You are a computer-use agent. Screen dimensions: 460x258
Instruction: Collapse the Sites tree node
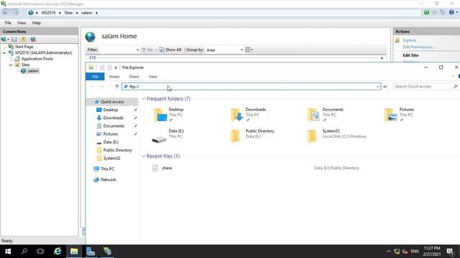point(11,64)
